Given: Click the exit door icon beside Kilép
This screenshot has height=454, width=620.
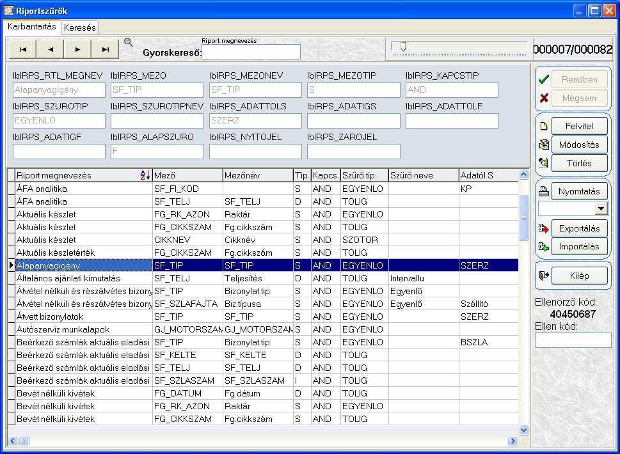Looking at the screenshot, I should [x=544, y=276].
